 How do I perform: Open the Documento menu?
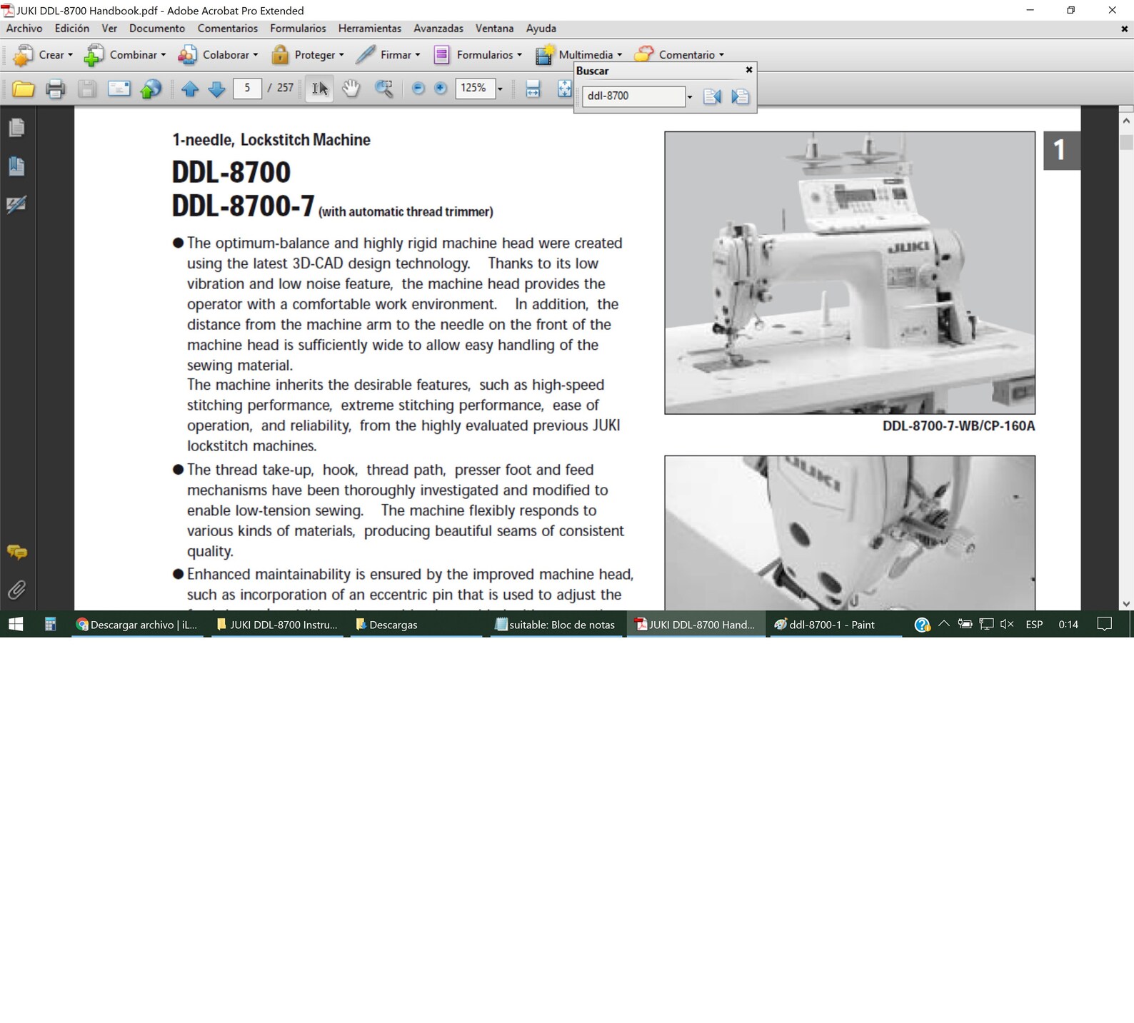[157, 29]
